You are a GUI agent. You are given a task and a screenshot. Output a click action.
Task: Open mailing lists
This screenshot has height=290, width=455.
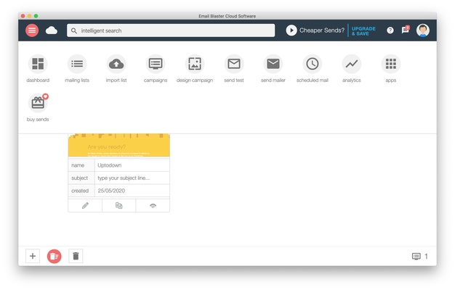(x=77, y=64)
